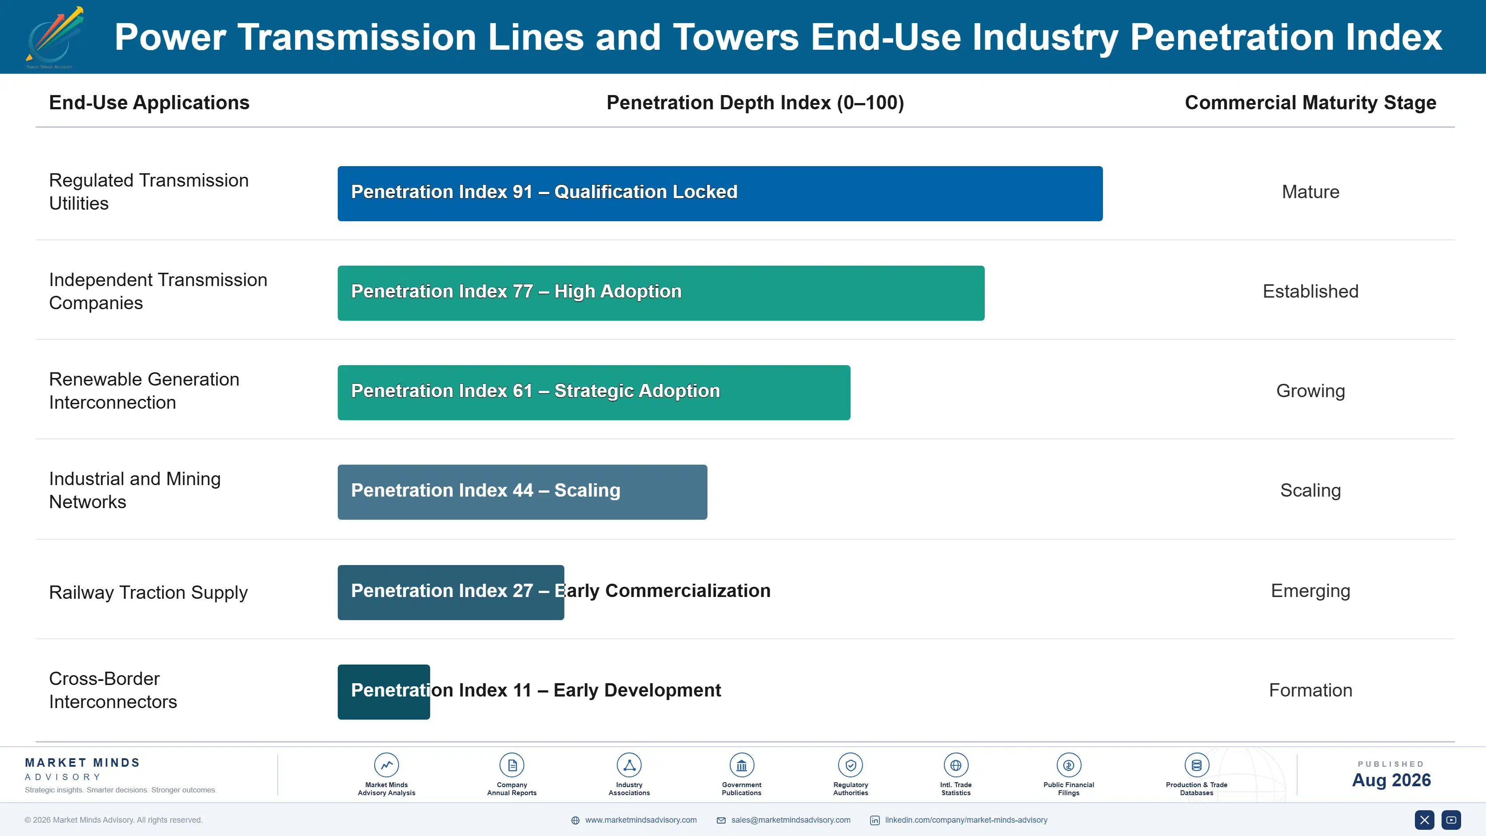Click the Penetration Index 27 bar

click(451, 593)
